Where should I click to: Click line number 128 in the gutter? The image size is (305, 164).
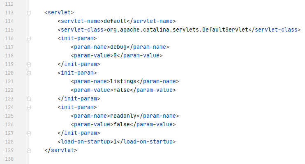[x=9, y=141]
